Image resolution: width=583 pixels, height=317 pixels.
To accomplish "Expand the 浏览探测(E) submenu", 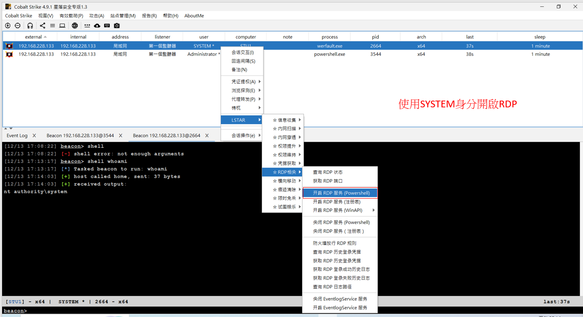I will point(242,90).
